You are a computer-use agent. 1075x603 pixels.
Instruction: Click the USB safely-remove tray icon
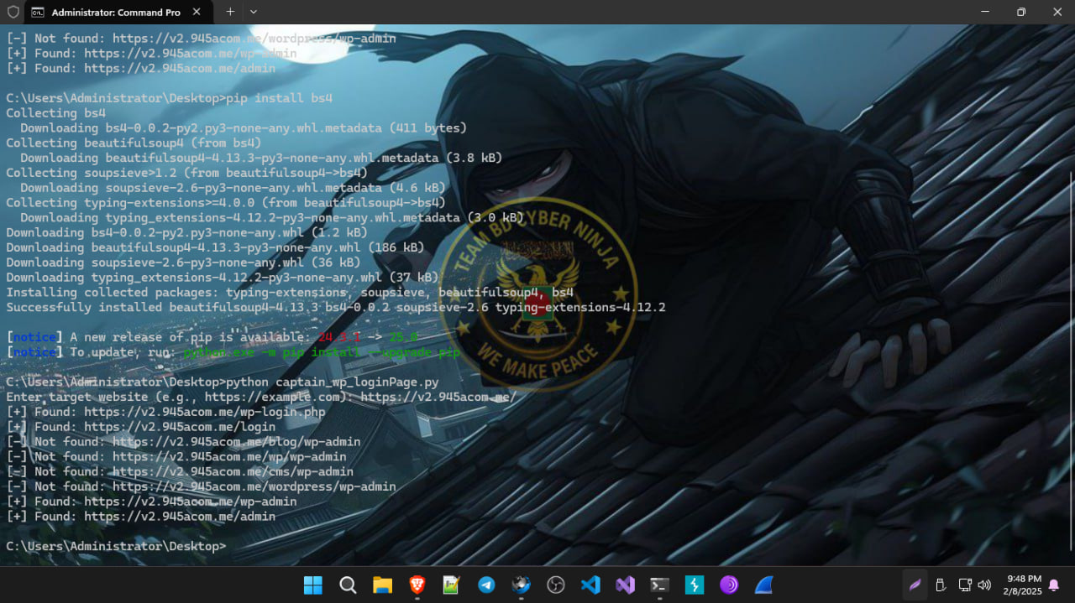point(941,585)
